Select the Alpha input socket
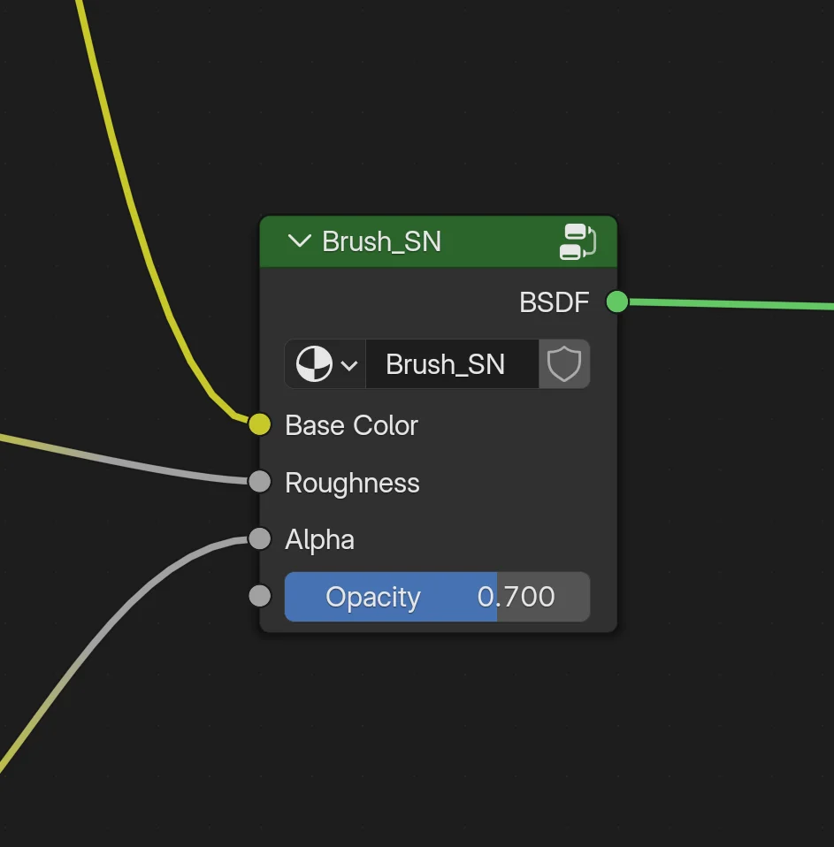The image size is (834, 847). 258,538
